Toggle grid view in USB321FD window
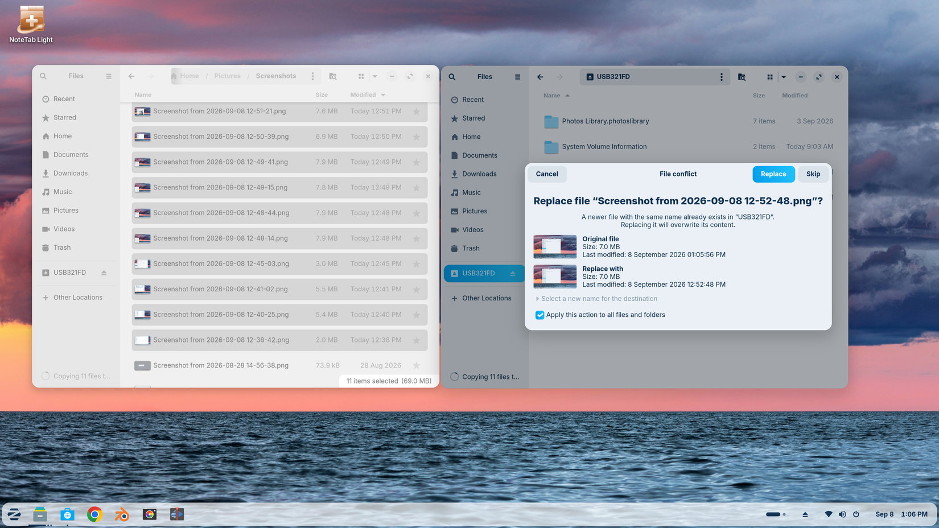The image size is (939, 528). pos(770,77)
